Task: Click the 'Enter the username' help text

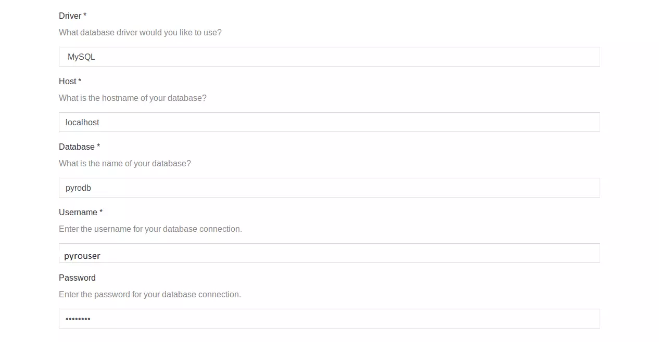Action: click(150, 229)
